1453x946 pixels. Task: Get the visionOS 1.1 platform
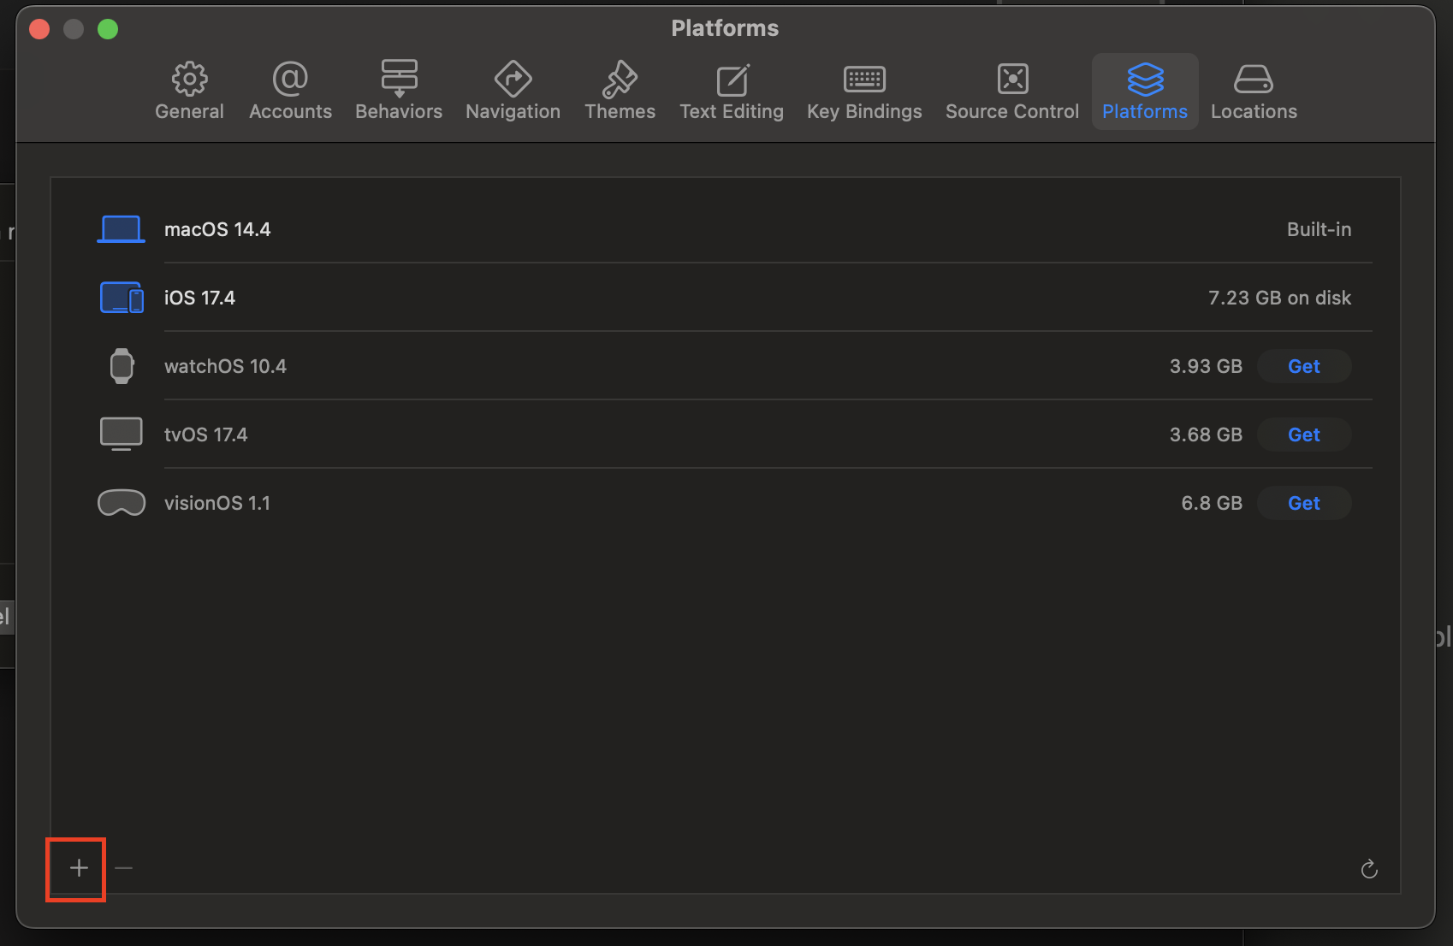point(1304,503)
